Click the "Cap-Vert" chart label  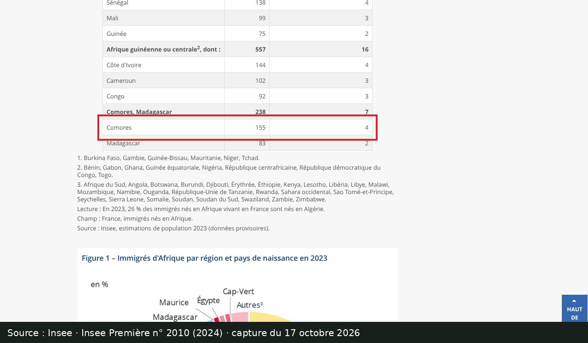coord(238,292)
